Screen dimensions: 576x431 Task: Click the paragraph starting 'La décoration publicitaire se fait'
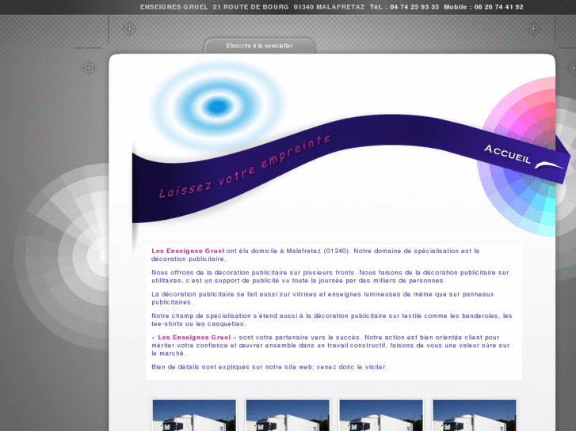pos(322,298)
